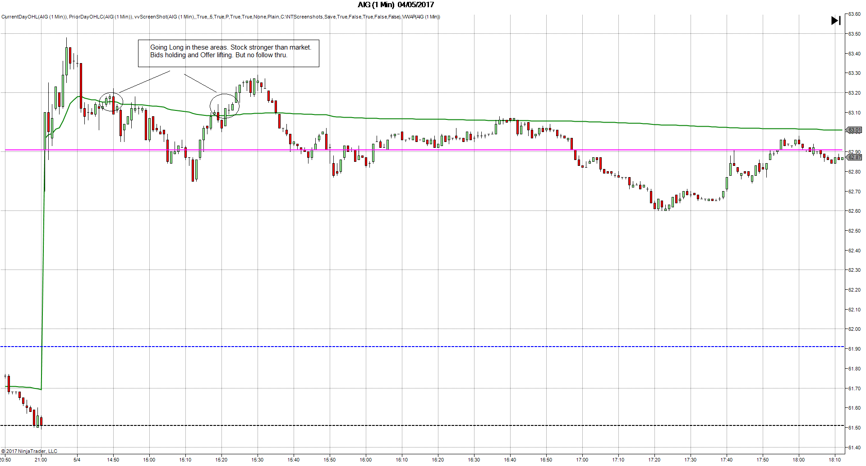Image resolution: width=866 pixels, height=466 pixels.
Task: Click the 17:10 time axis label
Action: pyautogui.click(x=618, y=460)
